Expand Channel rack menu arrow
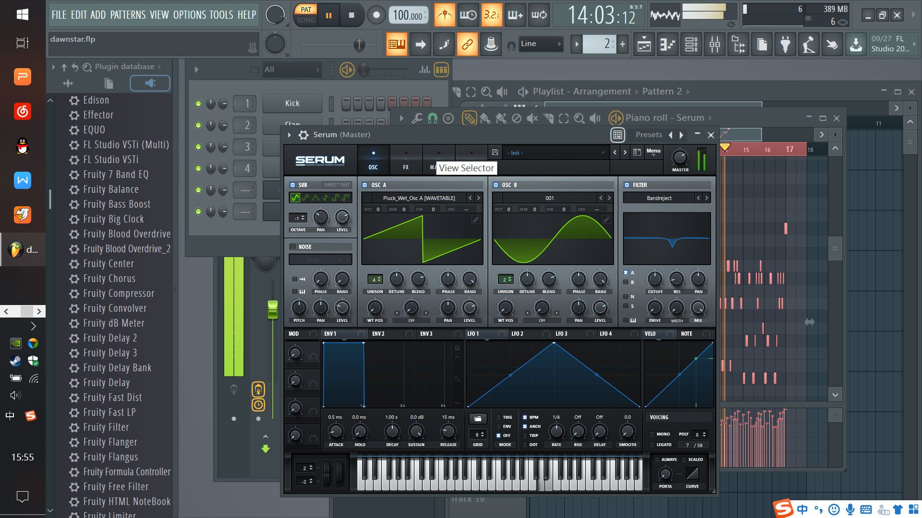922x518 pixels. [196, 70]
